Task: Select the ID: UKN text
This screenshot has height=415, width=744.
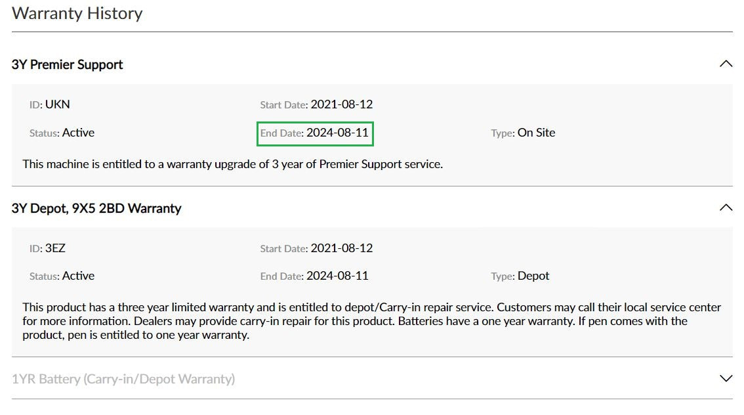Action: coord(50,104)
